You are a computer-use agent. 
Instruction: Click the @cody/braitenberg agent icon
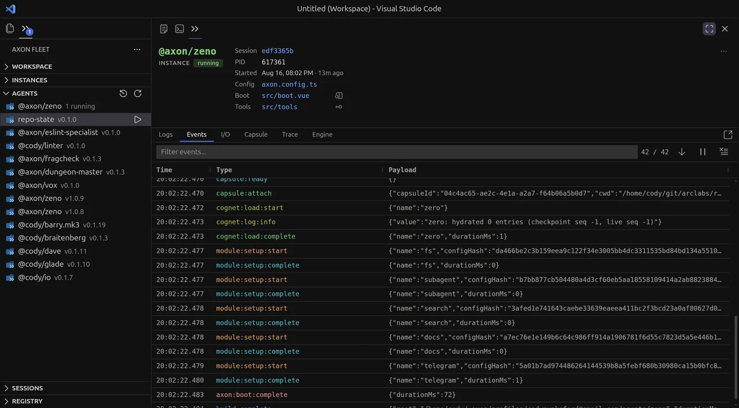click(10, 238)
